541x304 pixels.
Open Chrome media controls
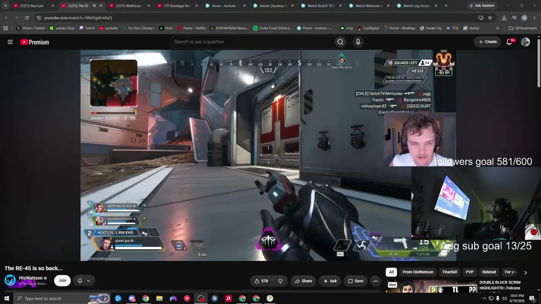point(514,18)
